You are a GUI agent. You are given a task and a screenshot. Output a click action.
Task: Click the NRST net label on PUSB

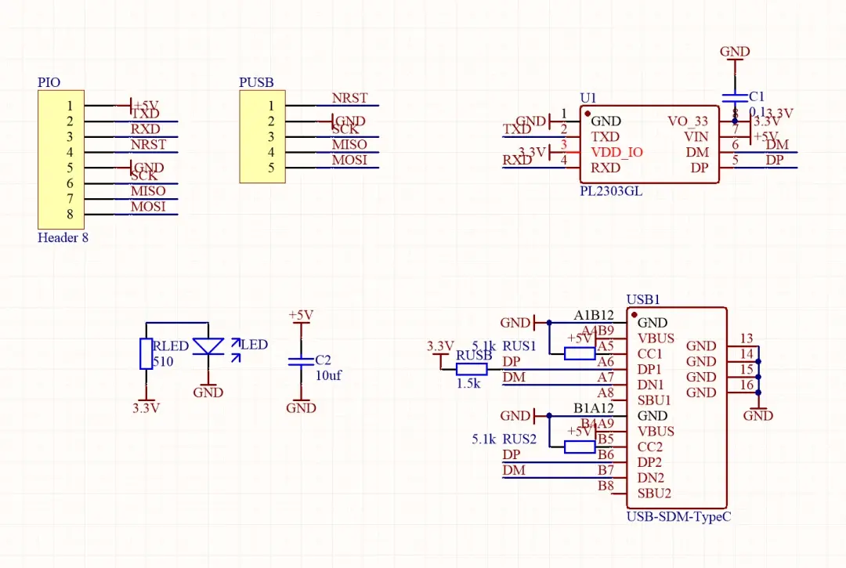[x=349, y=98]
